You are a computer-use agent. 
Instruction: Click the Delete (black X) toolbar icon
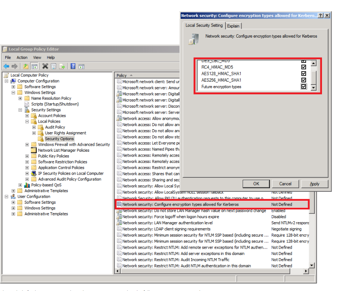[45, 66]
